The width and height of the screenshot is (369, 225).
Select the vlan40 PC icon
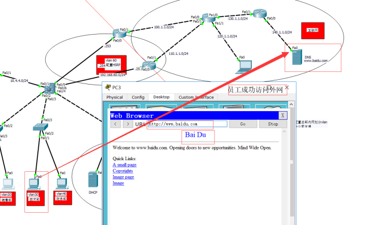click(62, 184)
